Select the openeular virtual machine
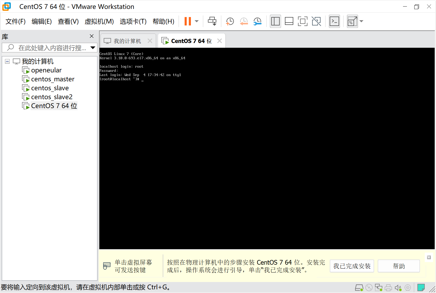 click(46, 70)
